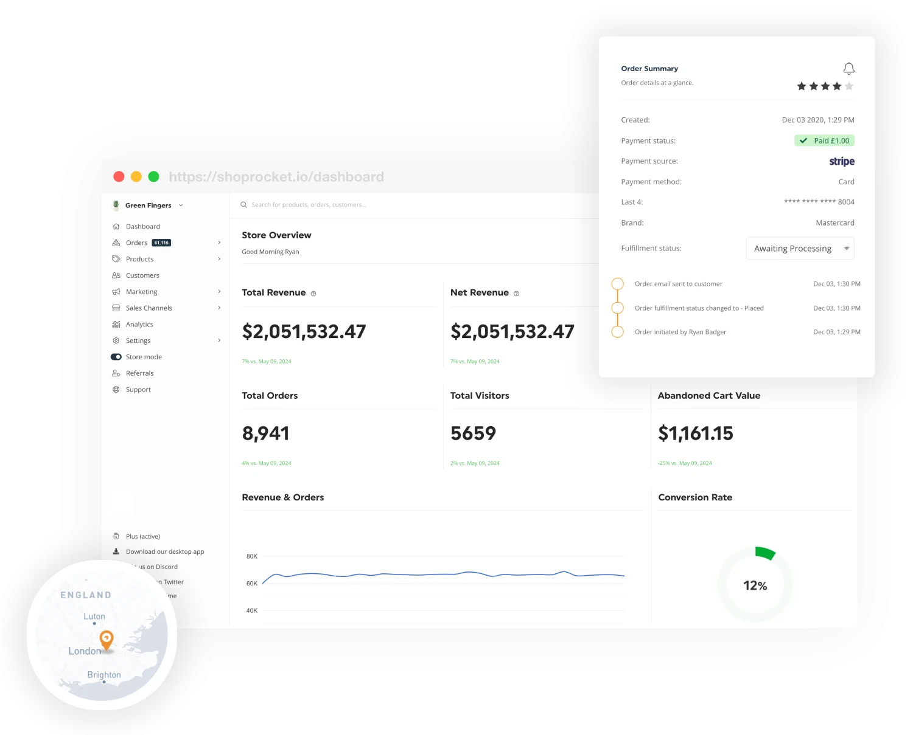The height and width of the screenshot is (735, 913).
Task: Click the Plus (active) plan icon
Action: click(116, 536)
